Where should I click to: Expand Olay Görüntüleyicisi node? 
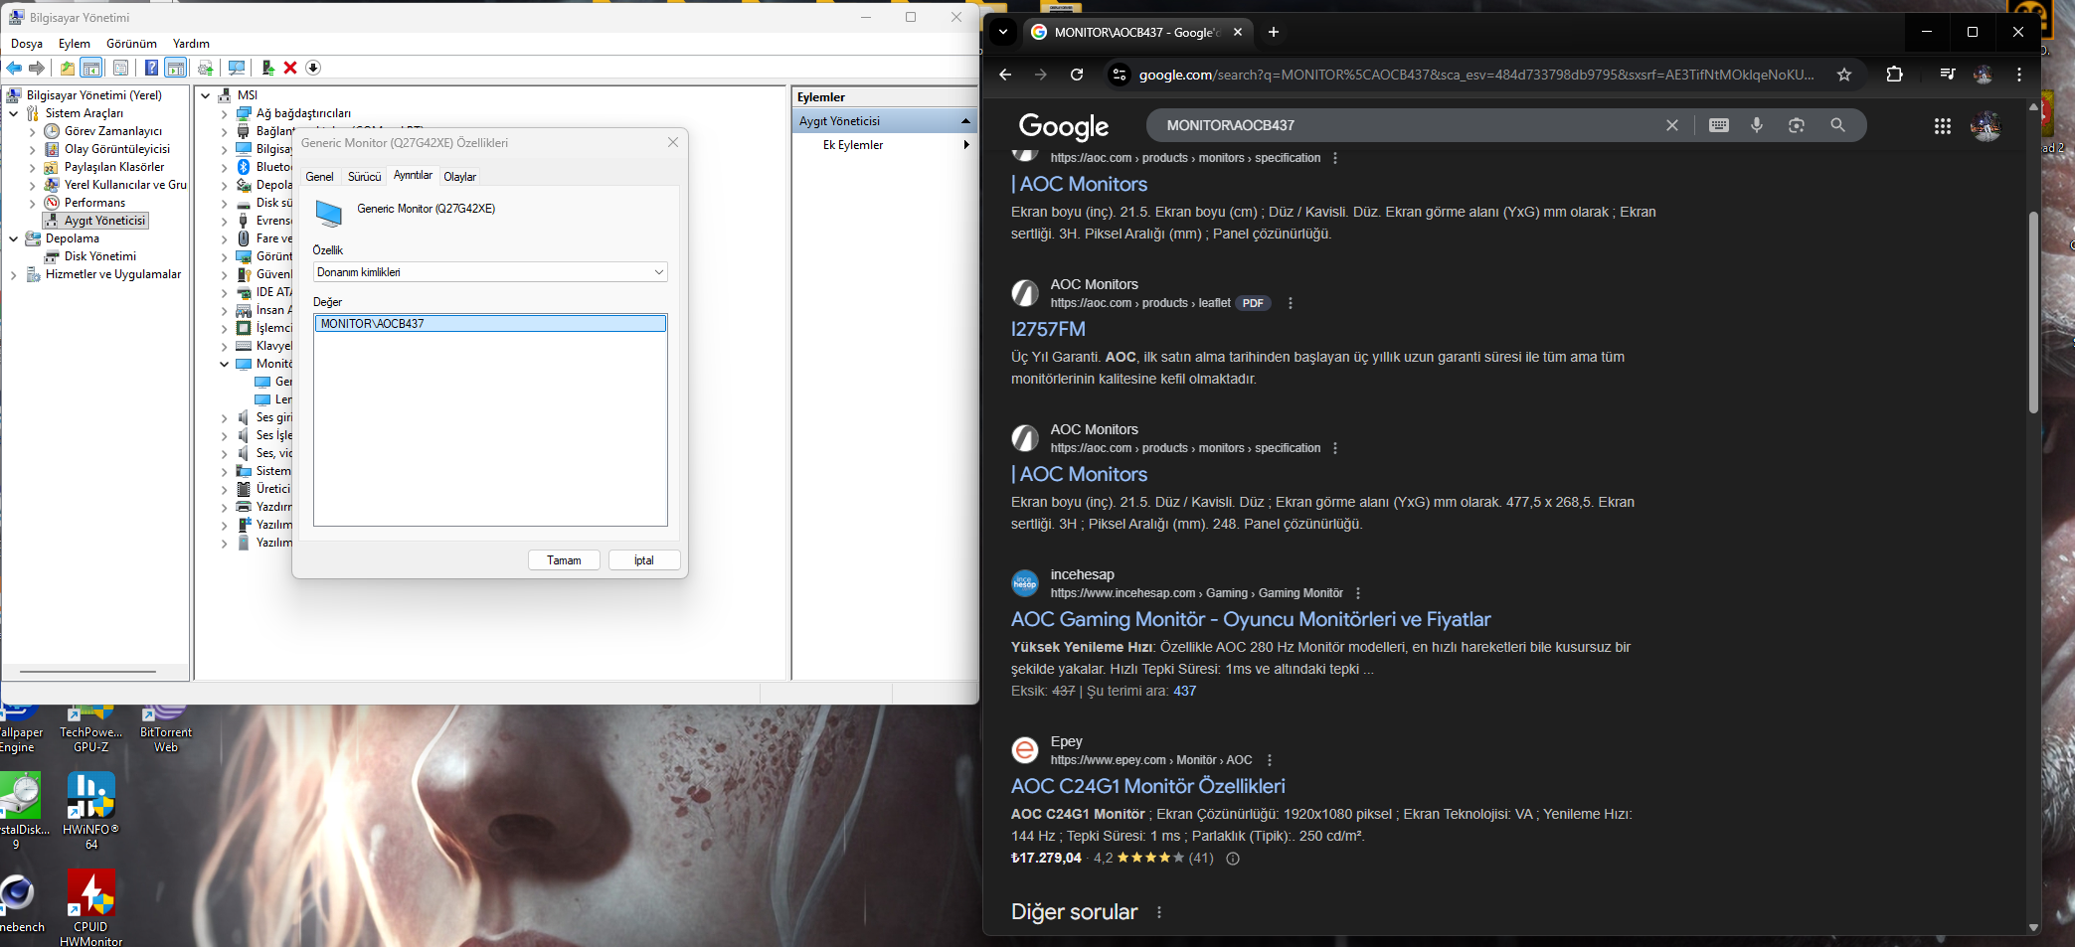(x=33, y=149)
